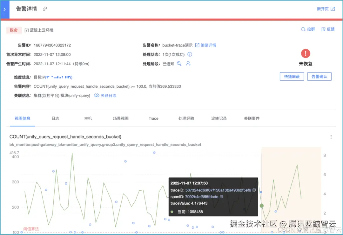Viewport: 343px width, 235px height.
Task: Expand the blue side panel arrow
Action: [x=4, y=10]
